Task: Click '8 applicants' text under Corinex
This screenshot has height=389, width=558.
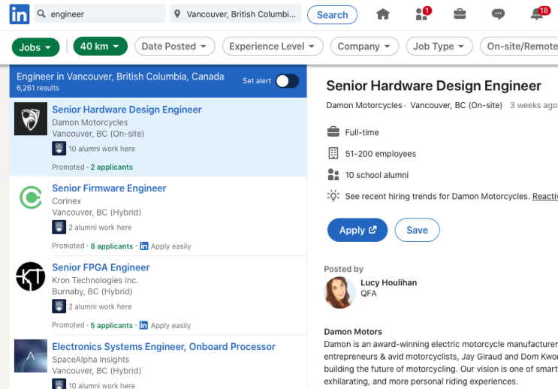Action: 112,246
